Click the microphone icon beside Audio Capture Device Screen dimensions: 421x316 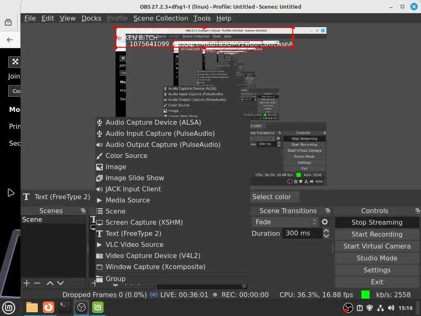[x=99, y=123]
